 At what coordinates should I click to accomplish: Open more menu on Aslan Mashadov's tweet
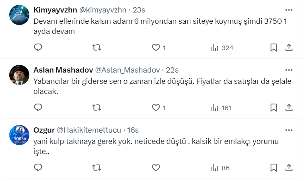click(289, 69)
